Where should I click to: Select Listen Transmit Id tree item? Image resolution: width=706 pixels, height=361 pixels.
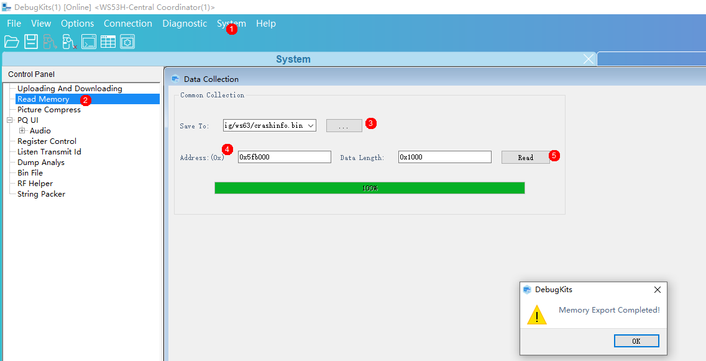click(x=49, y=152)
